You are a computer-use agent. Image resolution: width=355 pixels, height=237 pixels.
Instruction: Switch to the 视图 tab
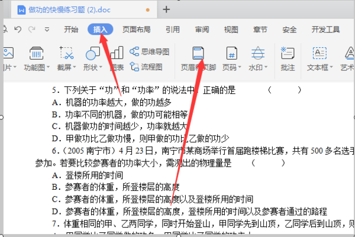(x=231, y=30)
